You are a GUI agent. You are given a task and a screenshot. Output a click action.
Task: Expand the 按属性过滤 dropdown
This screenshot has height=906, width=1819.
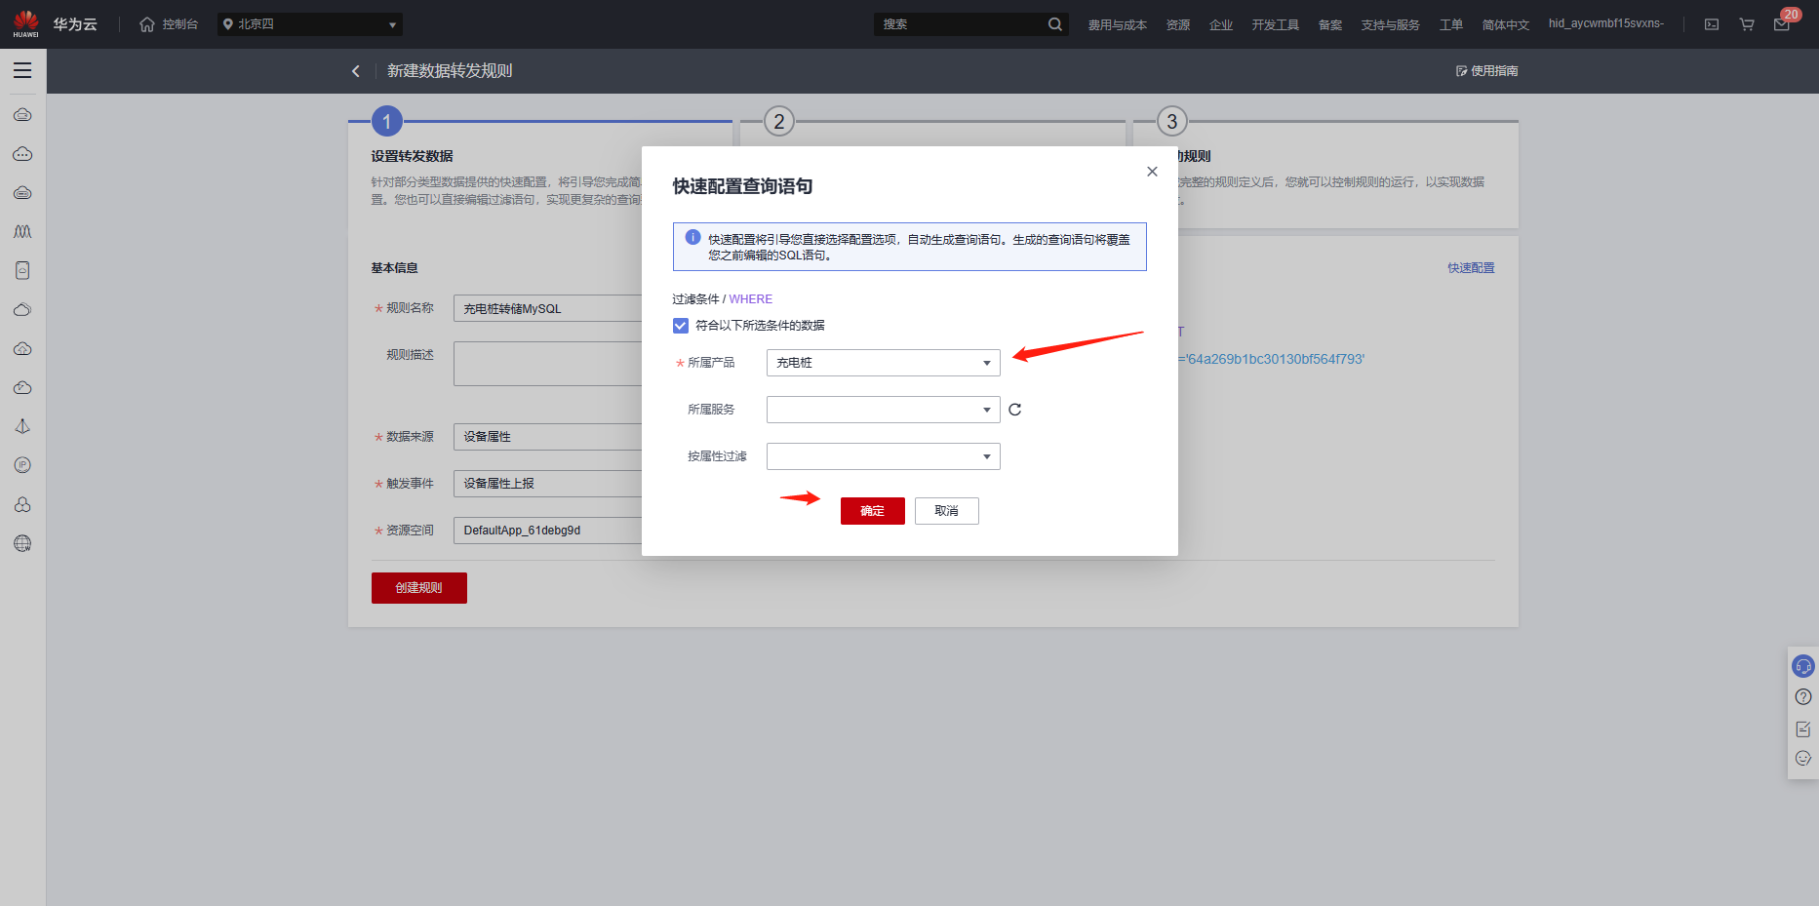[x=884, y=456]
